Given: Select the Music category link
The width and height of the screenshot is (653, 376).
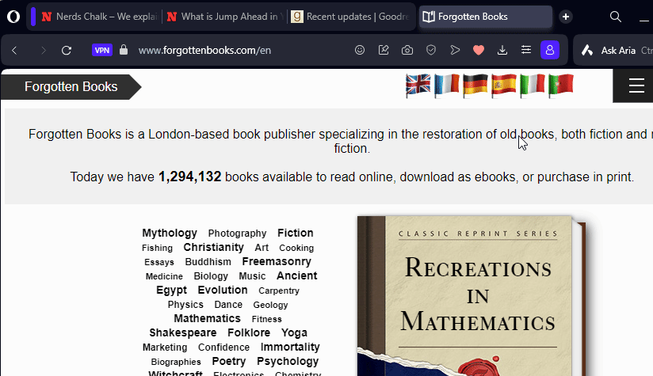Looking at the screenshot, I should (x=252, y=276).
